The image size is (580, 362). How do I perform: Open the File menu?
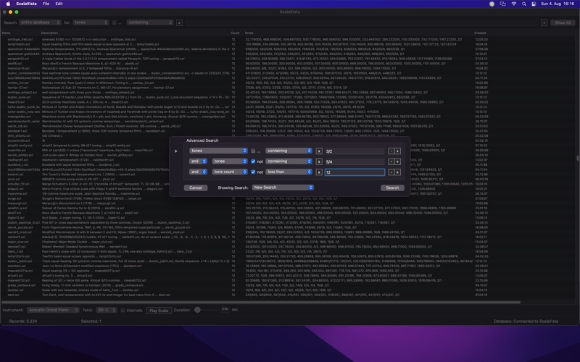point(46,4)
